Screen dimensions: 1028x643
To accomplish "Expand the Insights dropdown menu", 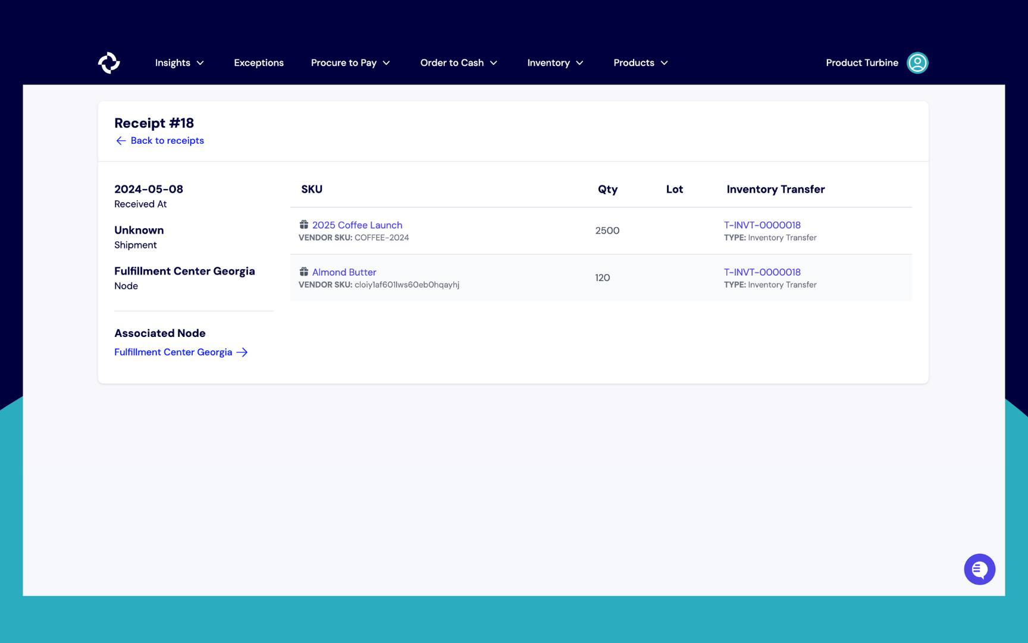I will click(x=179, y=62).
